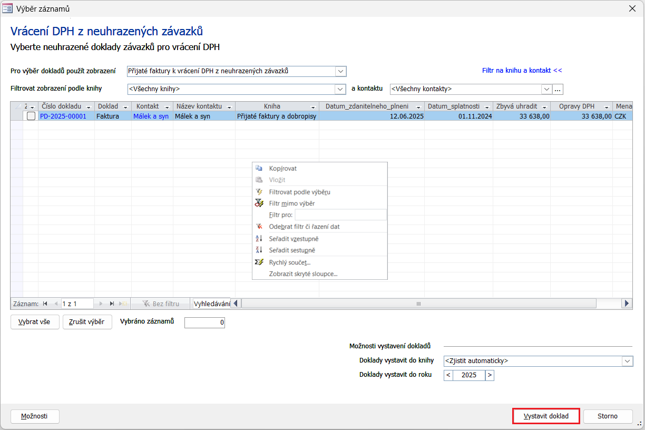Click the due date cell 01.11.2024
Viewport: 645px width, 430px height.
point(458,116)
